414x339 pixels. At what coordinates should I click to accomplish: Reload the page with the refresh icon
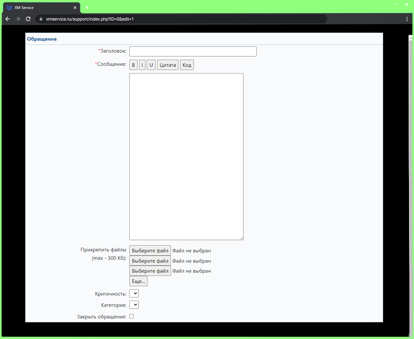pyautogui.click(x=28, y=19)
